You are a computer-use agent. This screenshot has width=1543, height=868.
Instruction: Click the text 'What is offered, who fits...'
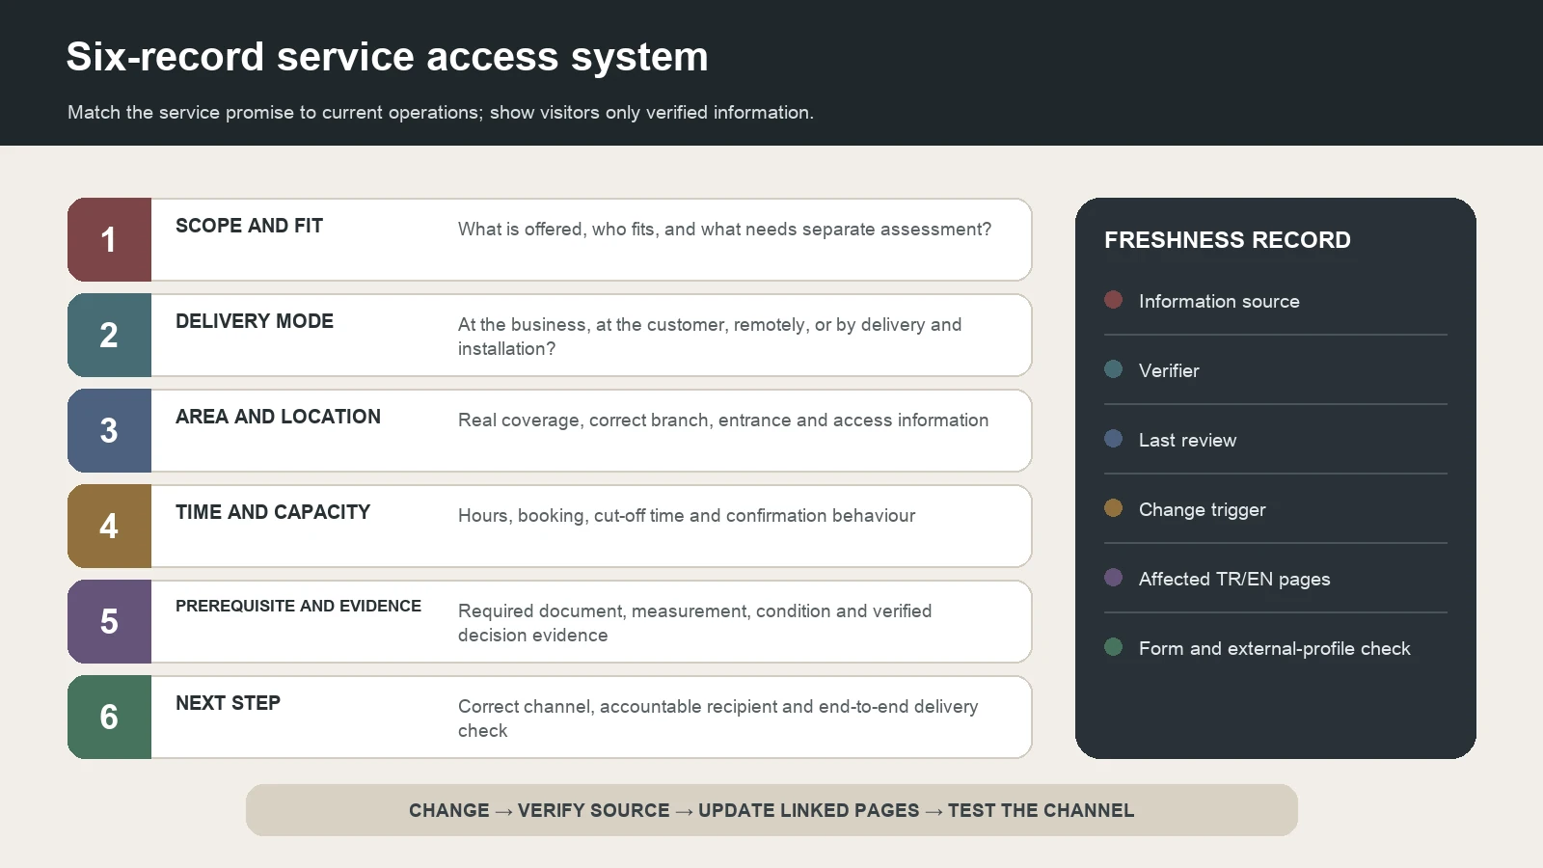(724, 230)
